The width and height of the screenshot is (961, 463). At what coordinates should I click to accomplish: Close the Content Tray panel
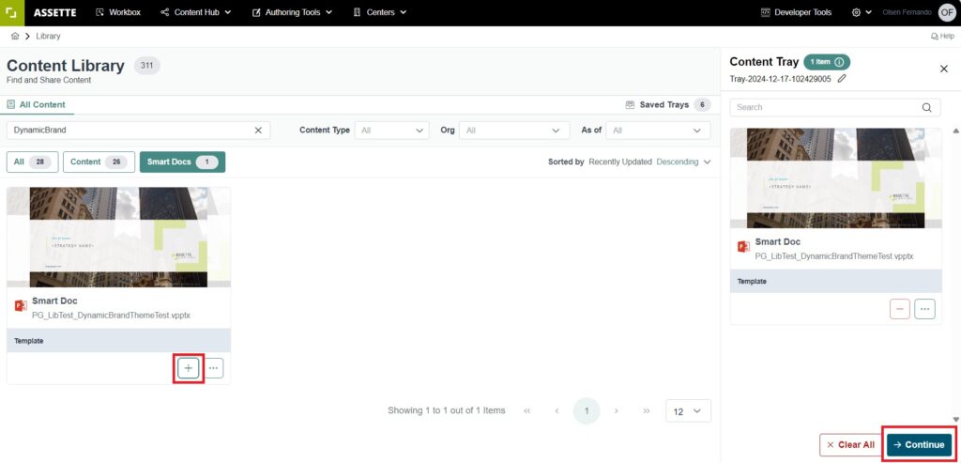click(943, 69)
